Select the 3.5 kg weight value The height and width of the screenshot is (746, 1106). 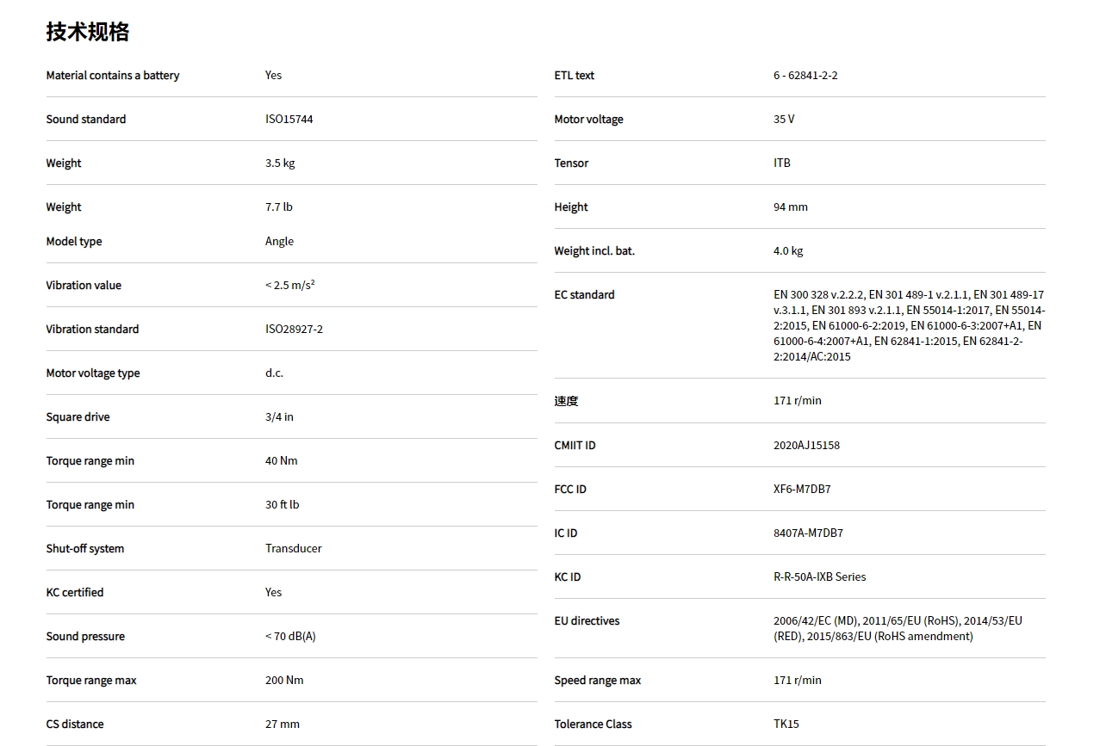(x=279, y=163)
